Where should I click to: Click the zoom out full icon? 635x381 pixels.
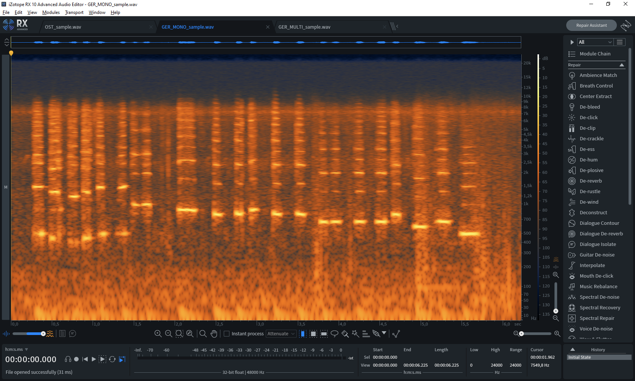(190, 334)
